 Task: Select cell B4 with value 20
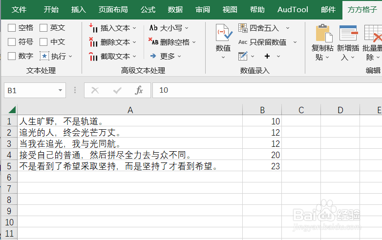[262, 155]
